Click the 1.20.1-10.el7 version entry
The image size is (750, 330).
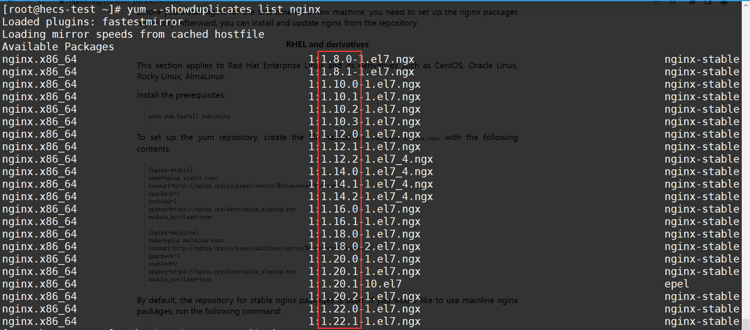[x=355, y=284]
